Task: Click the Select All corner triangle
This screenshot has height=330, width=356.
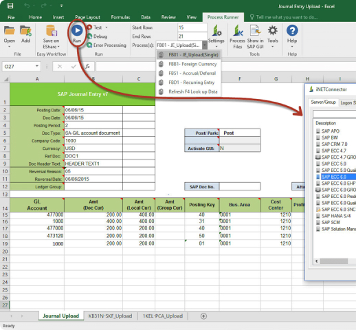Action: [x=5, y=79]
